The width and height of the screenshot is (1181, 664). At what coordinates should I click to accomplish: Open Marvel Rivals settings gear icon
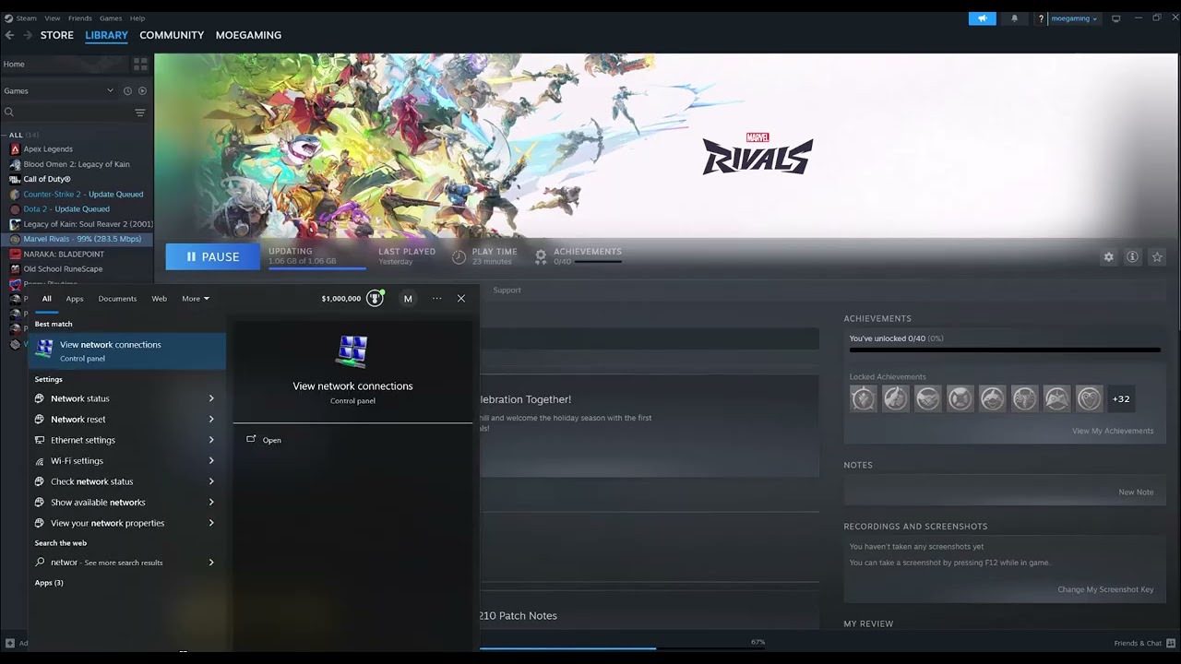coord(1109,257)
